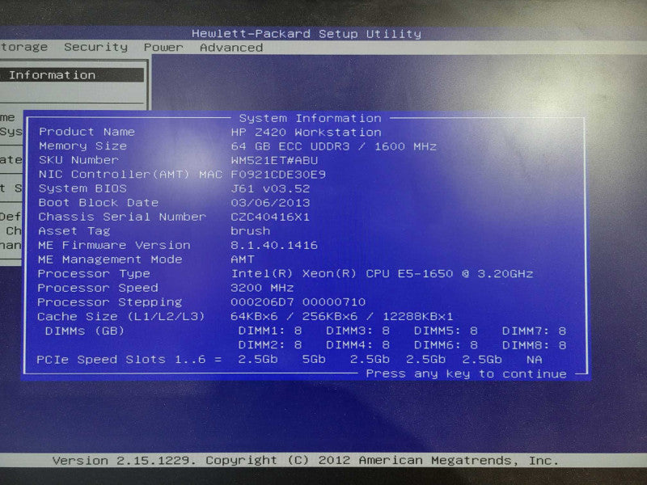The width and height of the screenshot is (647, 485).
Task: Click the 'DIMM3: 8' entry
Action: point(357,331)
